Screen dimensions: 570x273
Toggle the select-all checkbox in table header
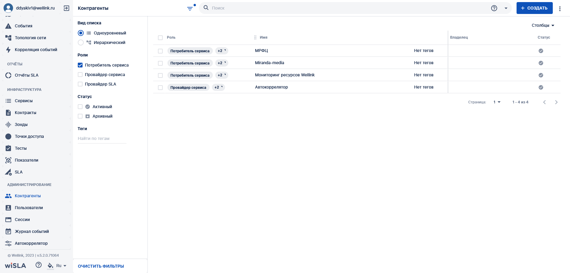coord(160,38)
